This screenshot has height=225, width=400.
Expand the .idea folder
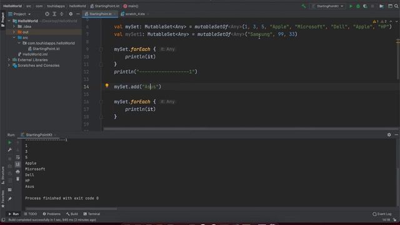click(14, 26)
